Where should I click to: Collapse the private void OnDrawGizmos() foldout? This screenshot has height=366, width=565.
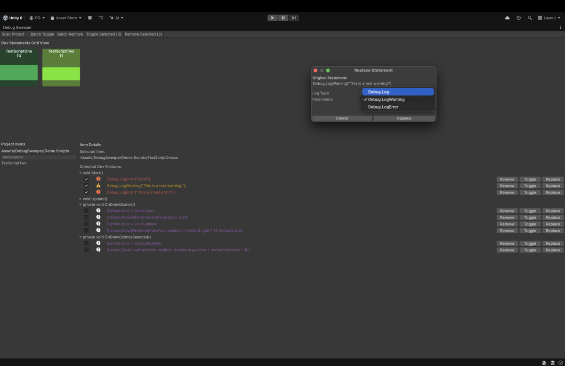81,205
